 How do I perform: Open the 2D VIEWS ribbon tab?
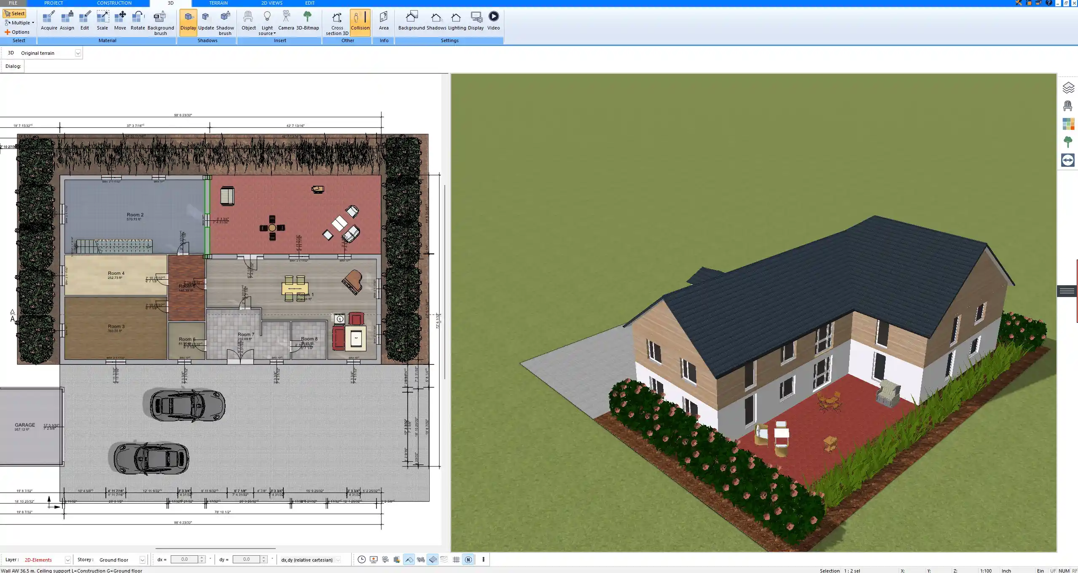point(272,3)
